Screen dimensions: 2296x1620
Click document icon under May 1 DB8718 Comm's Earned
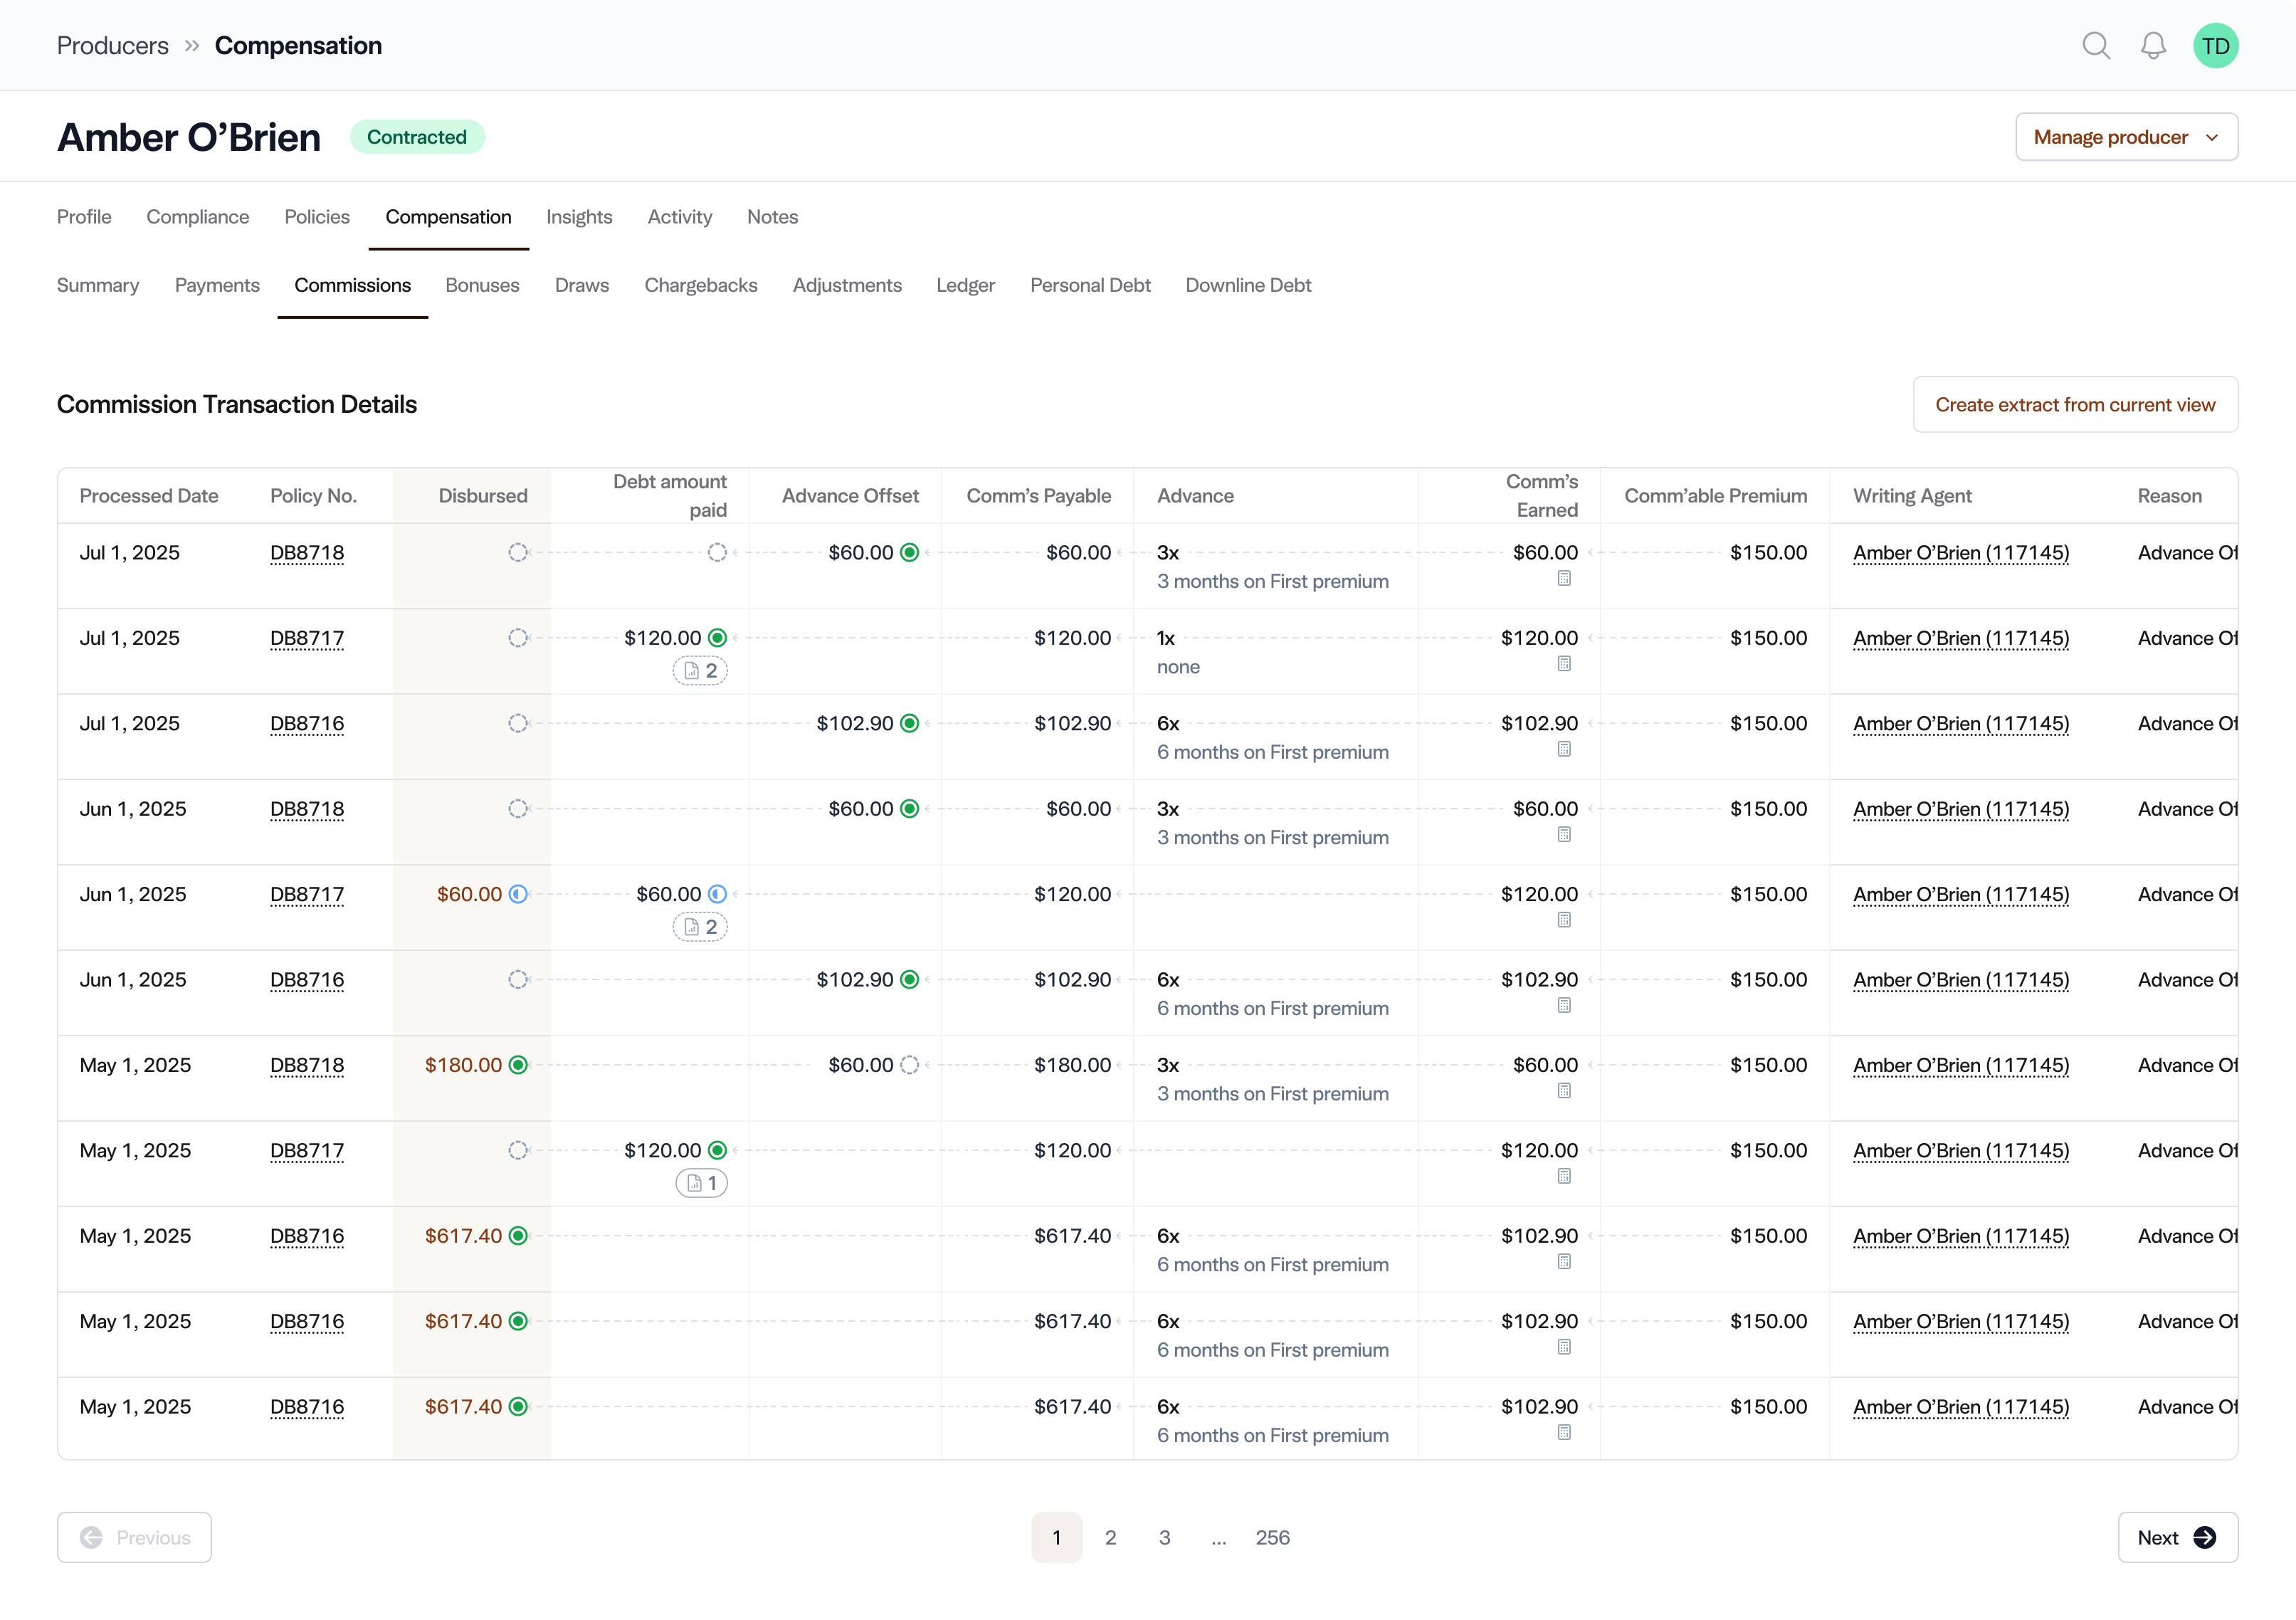pyautogui.click(x=1564, y=1091)
